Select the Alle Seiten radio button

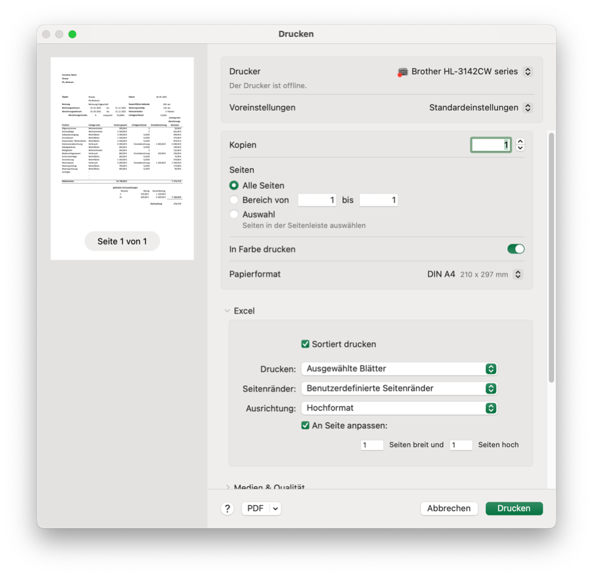[x=234, y=186]
